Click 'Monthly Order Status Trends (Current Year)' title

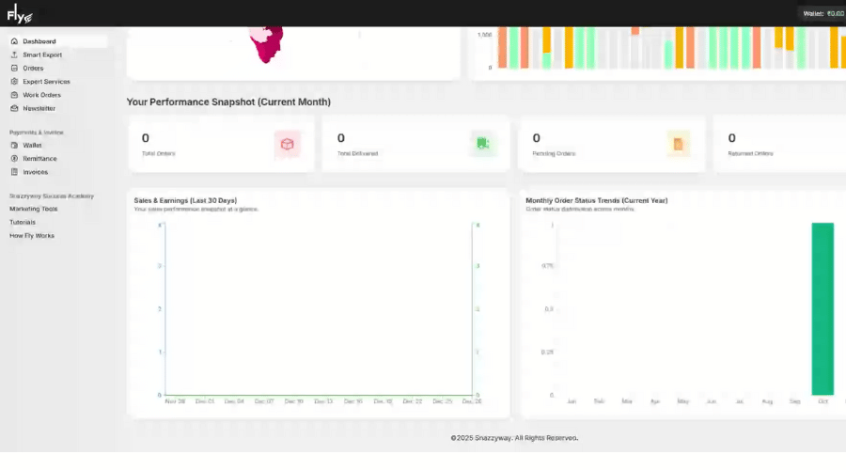(x=597, y=200)
